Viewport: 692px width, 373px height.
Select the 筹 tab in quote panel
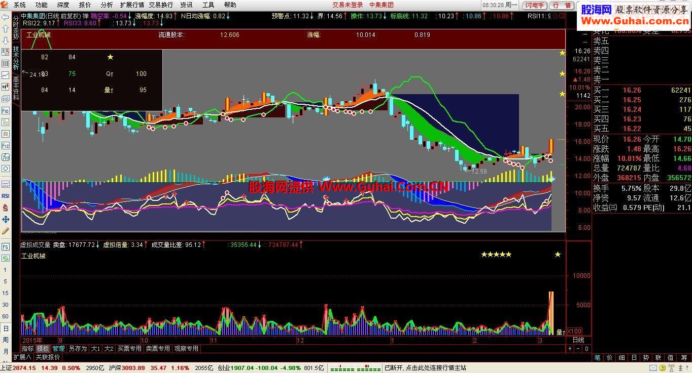[683, 357]
